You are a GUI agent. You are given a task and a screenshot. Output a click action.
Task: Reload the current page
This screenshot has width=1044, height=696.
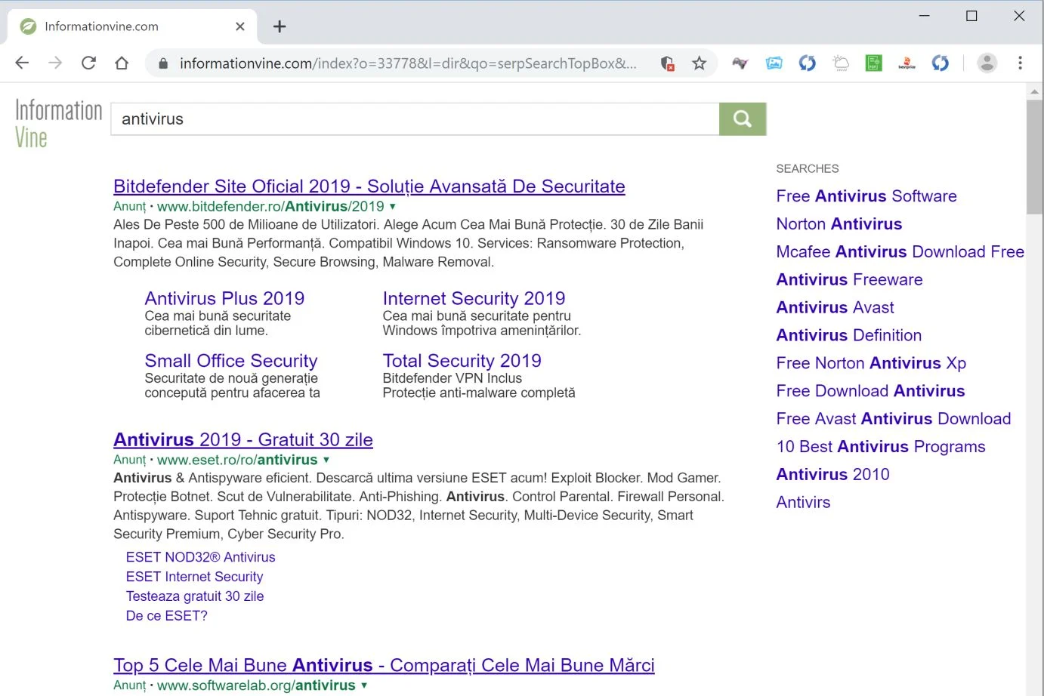click(x=88, y=63)
